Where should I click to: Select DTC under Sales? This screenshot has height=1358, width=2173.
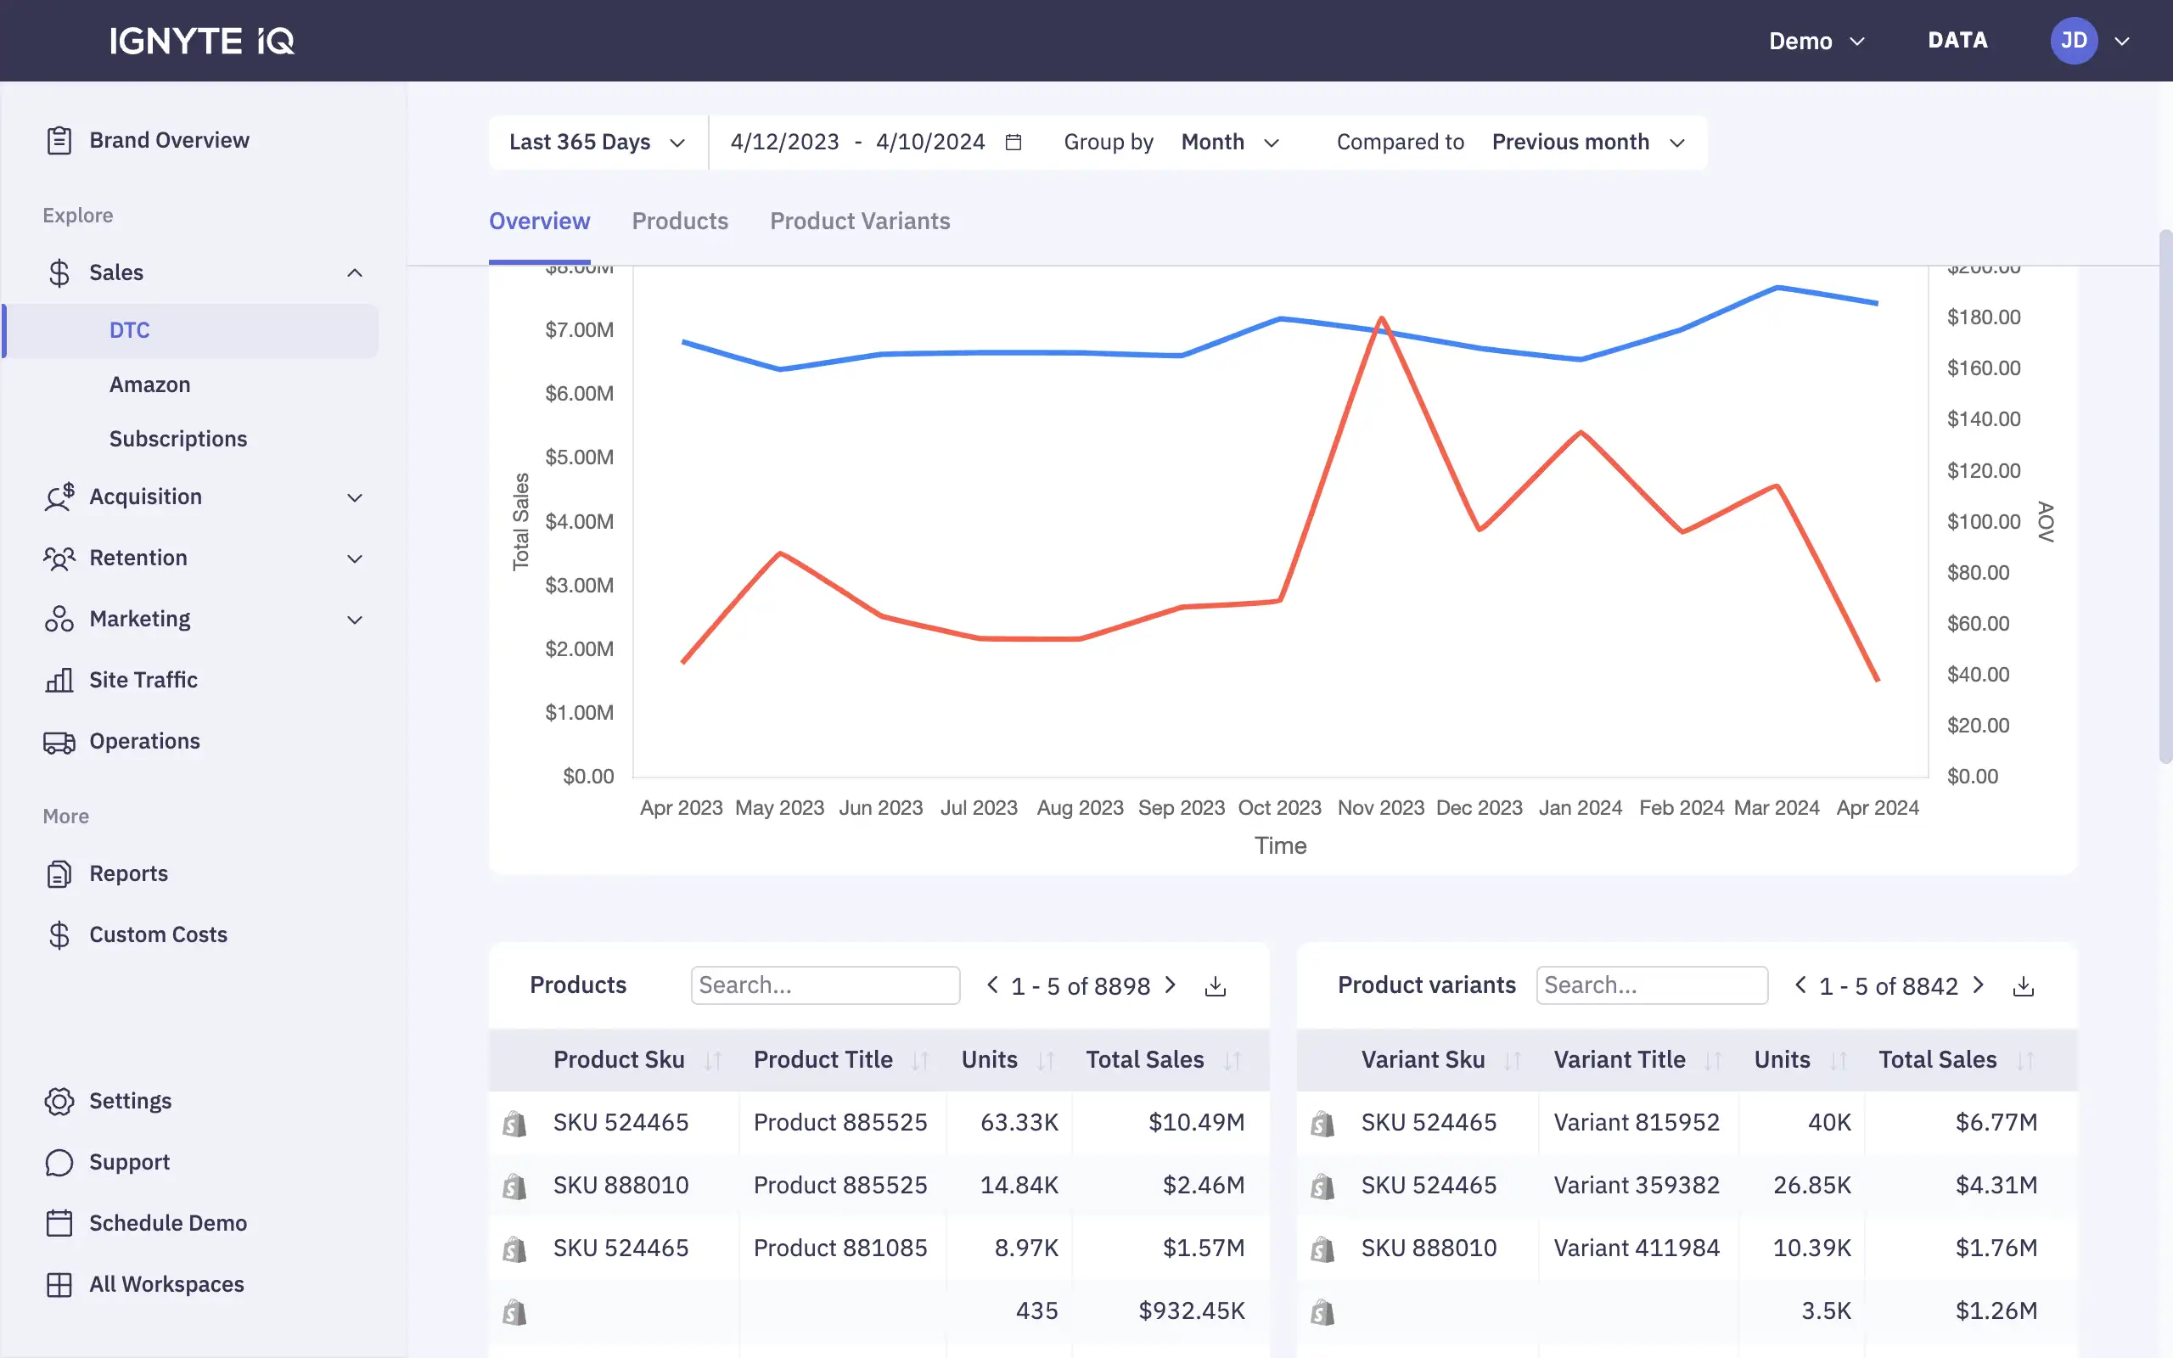tap(192, 330)
